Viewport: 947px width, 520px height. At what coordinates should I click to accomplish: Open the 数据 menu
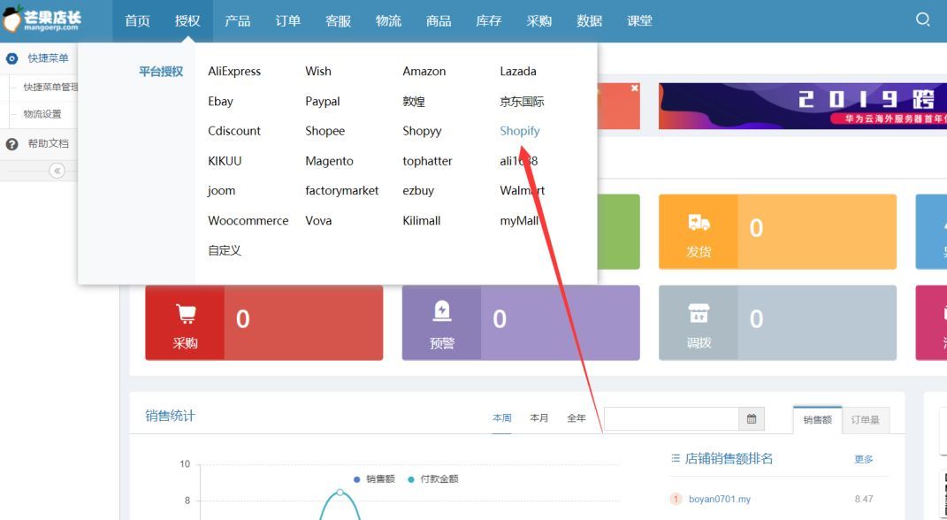(589, 21)
